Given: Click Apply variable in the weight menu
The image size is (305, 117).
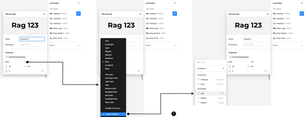Looking at the screenshot, I should pos(113,114).
